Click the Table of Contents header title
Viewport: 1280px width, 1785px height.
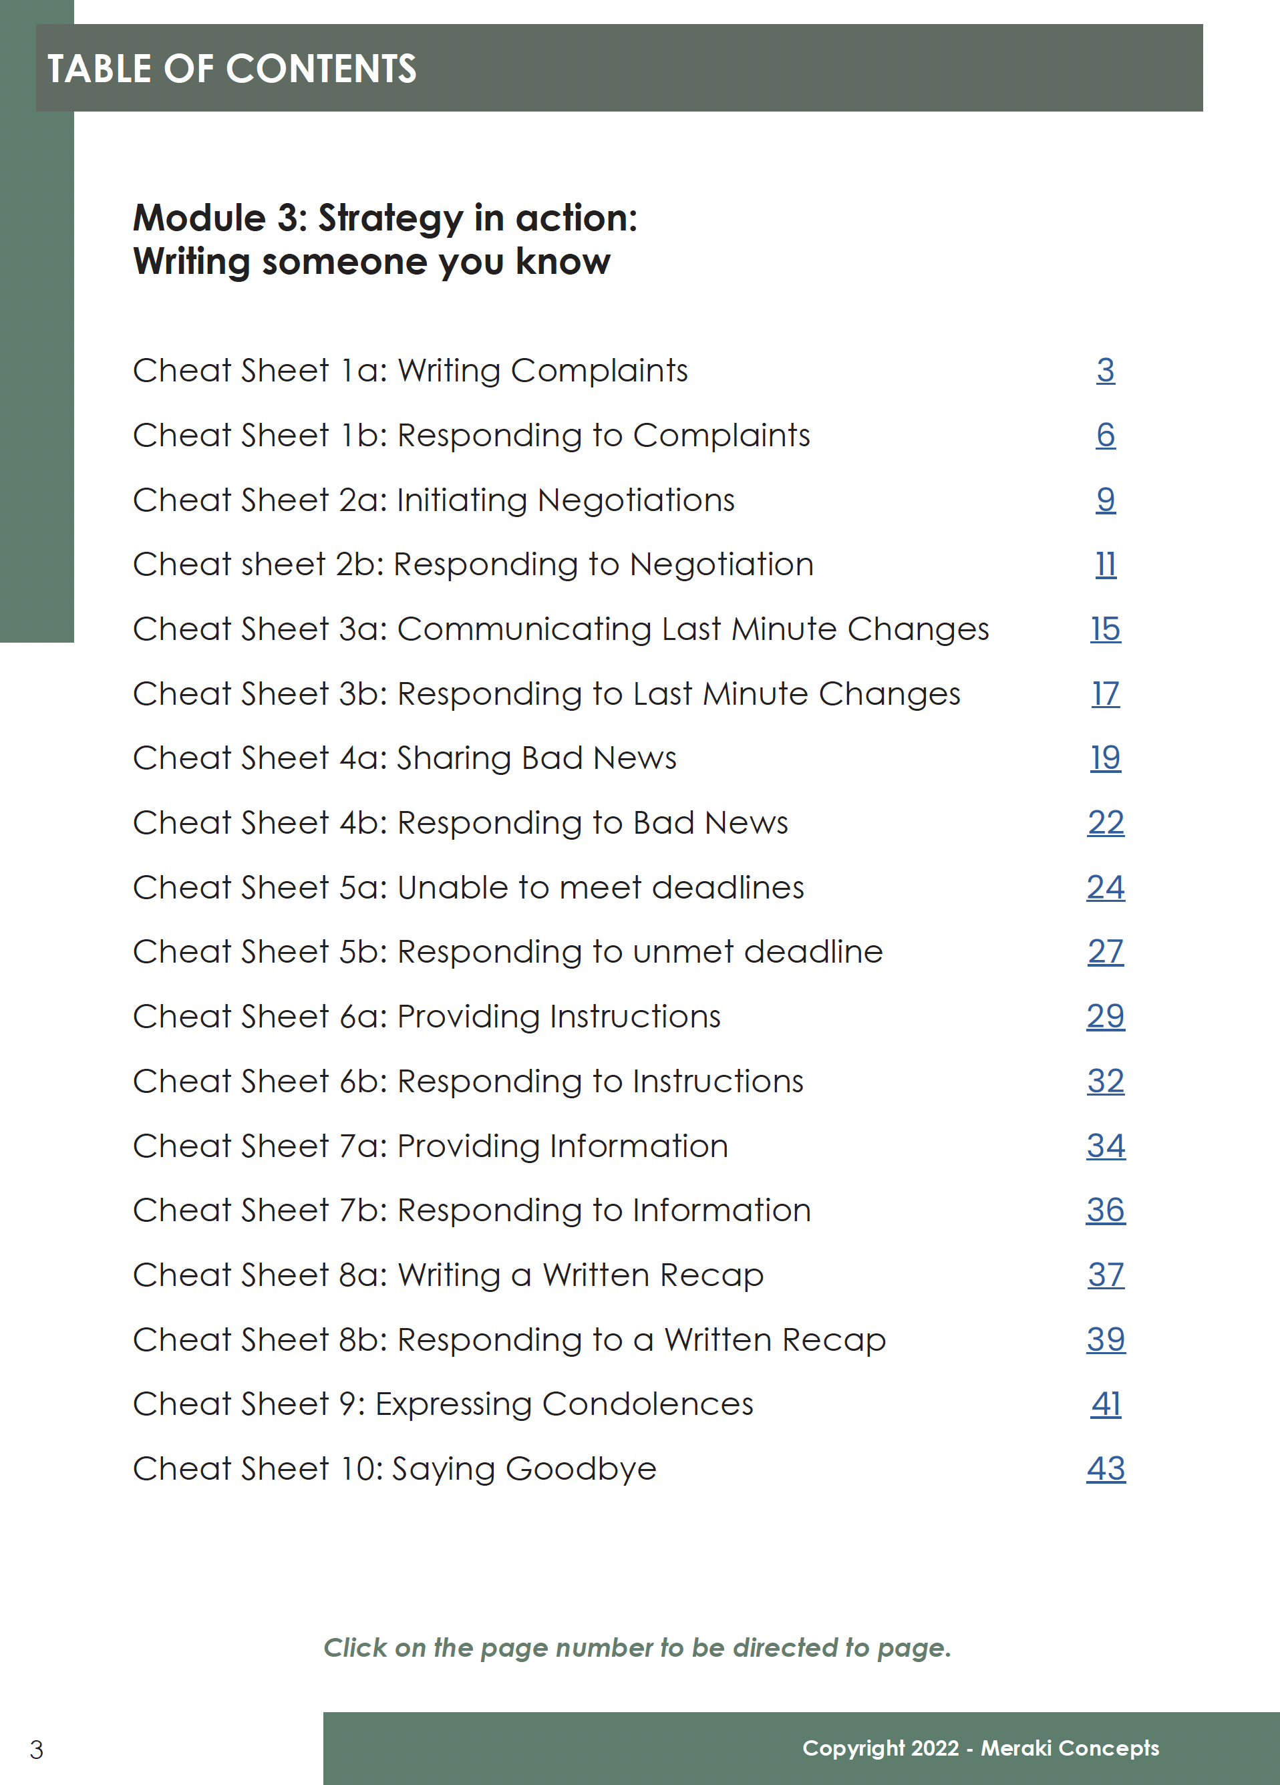point(232,68)
